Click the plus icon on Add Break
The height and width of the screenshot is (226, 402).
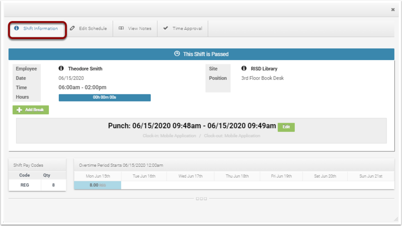[x=19, y=110]
